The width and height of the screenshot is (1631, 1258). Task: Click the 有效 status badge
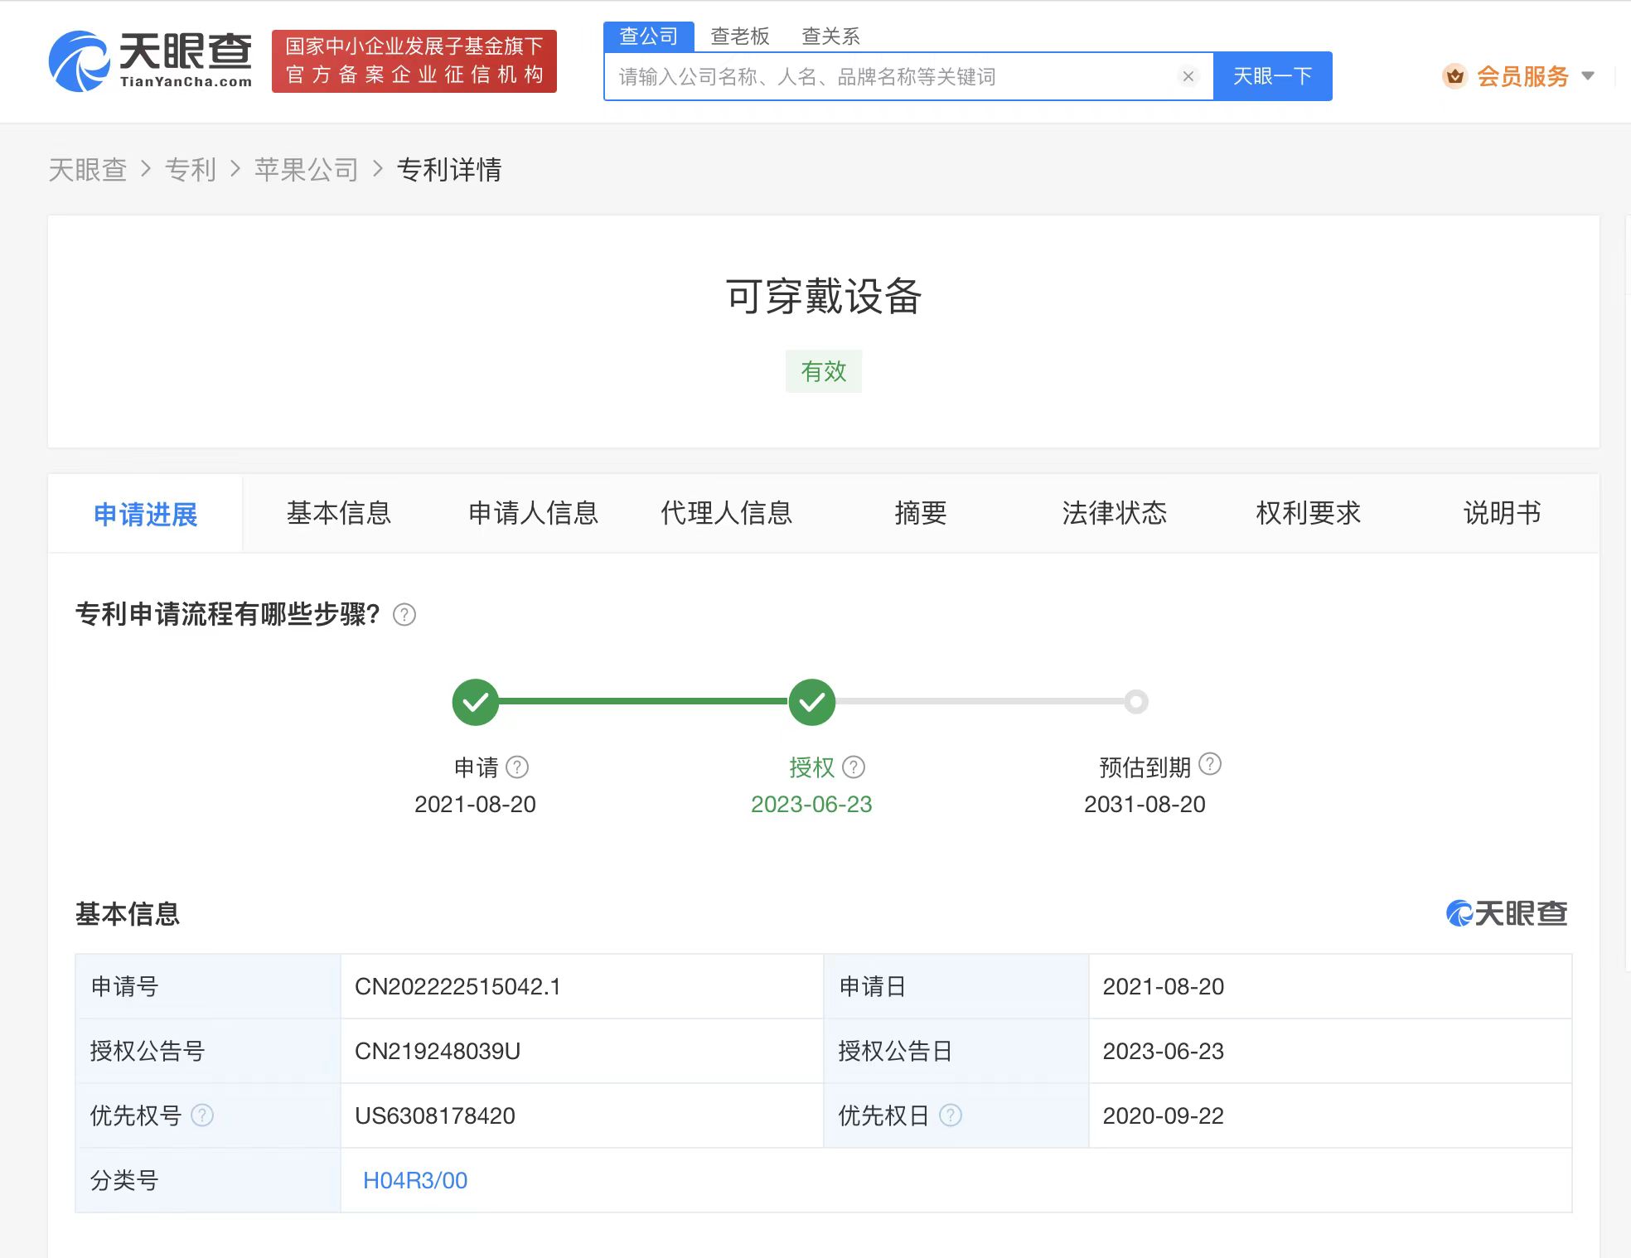824,371
